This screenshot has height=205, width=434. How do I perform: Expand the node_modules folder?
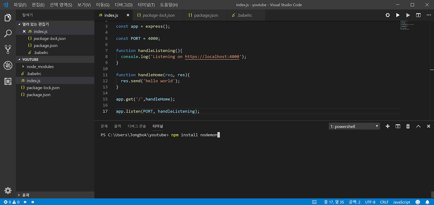pyautogui.click(x=40, y=67)
